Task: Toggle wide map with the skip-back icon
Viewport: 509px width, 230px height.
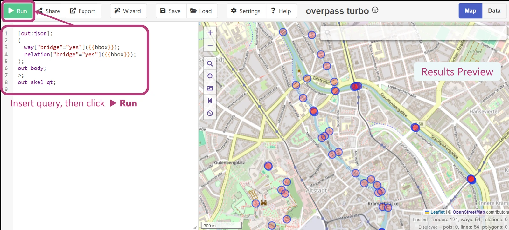Action: tap(210, 101)
